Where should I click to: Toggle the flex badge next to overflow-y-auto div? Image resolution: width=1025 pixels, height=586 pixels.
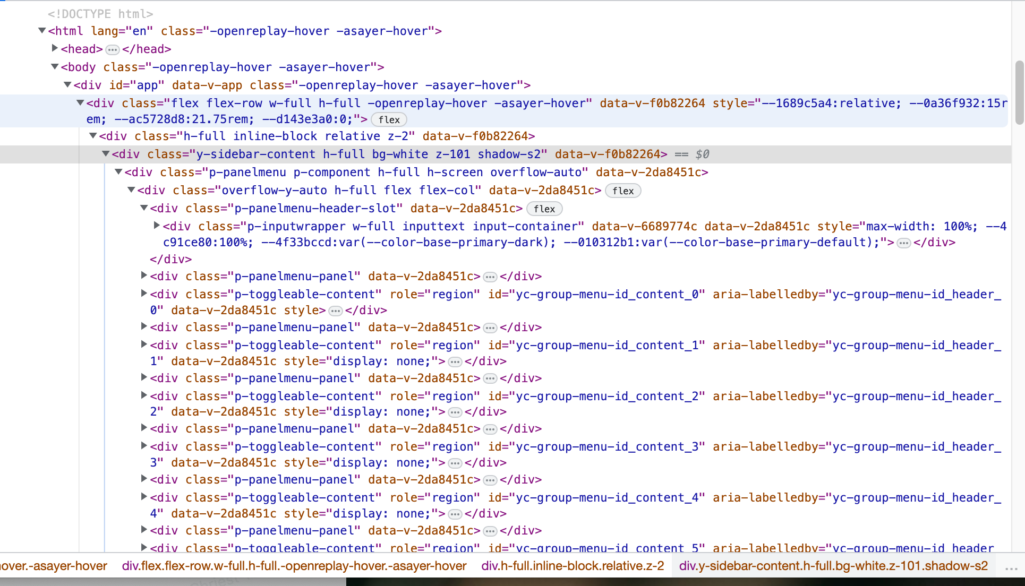pos(622,191)
